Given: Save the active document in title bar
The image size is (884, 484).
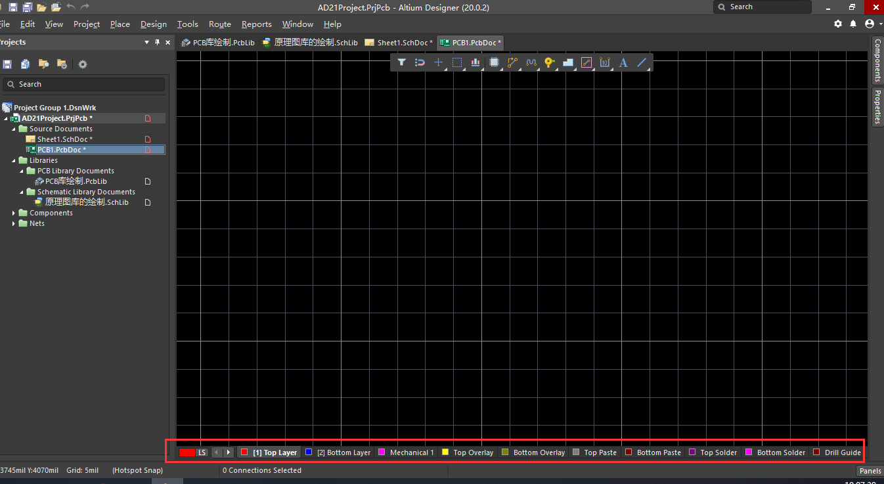Looking at the screenshot, I should 12,7.
